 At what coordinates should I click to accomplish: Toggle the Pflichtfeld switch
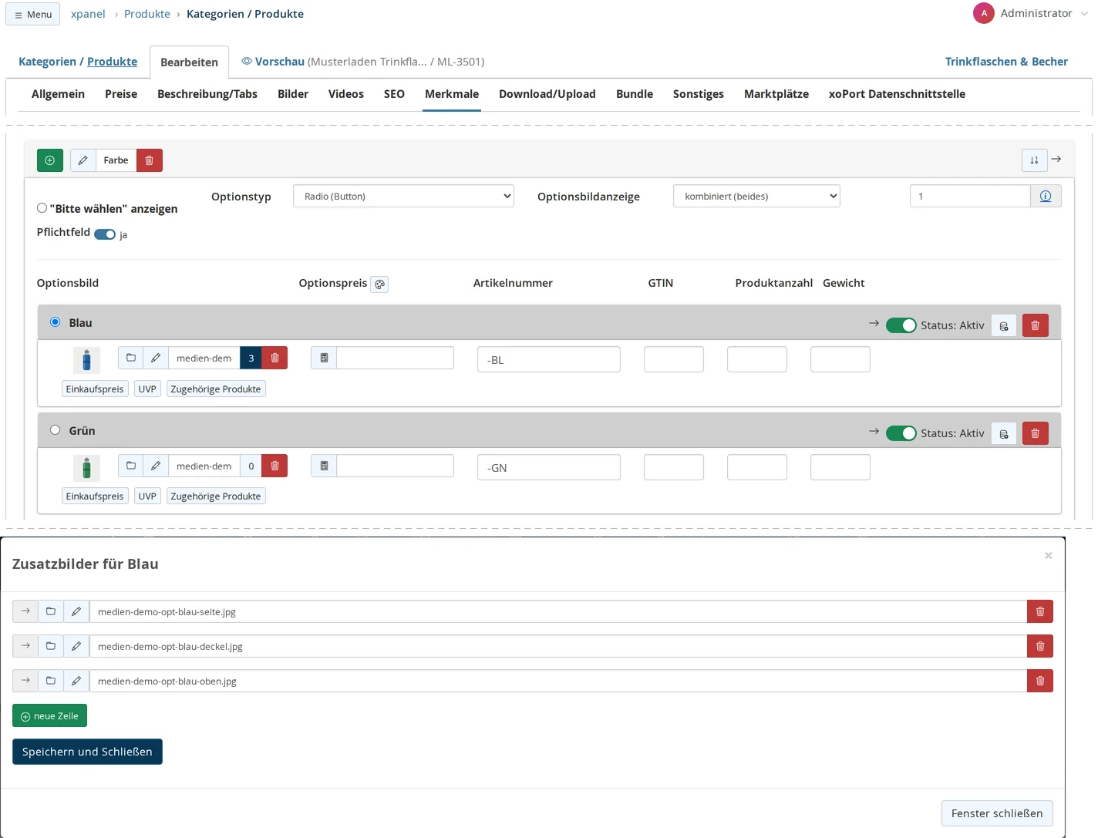105,234
